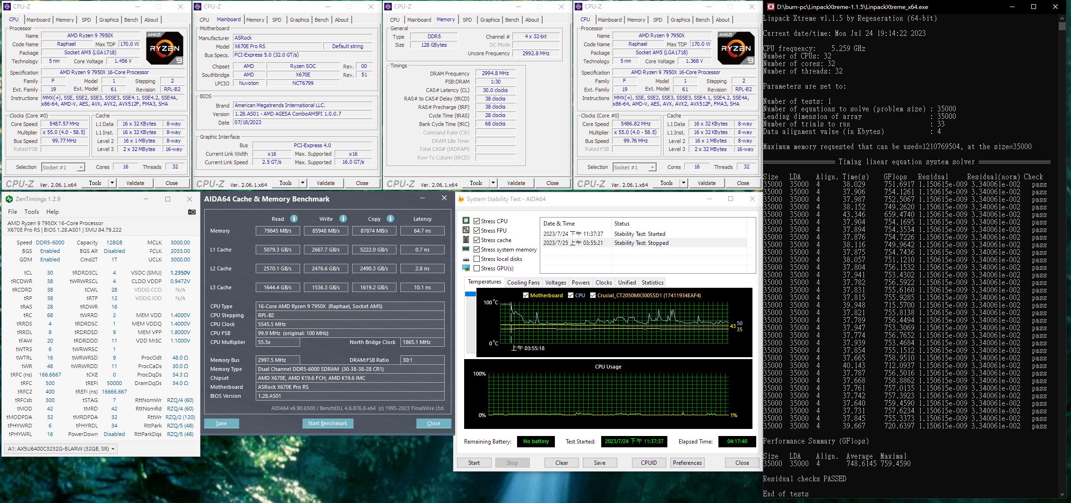This screenshot has width=1071, height=503.
Task: Click Close button in Mainboard CPU-Z window
Action: click(362, 183)
